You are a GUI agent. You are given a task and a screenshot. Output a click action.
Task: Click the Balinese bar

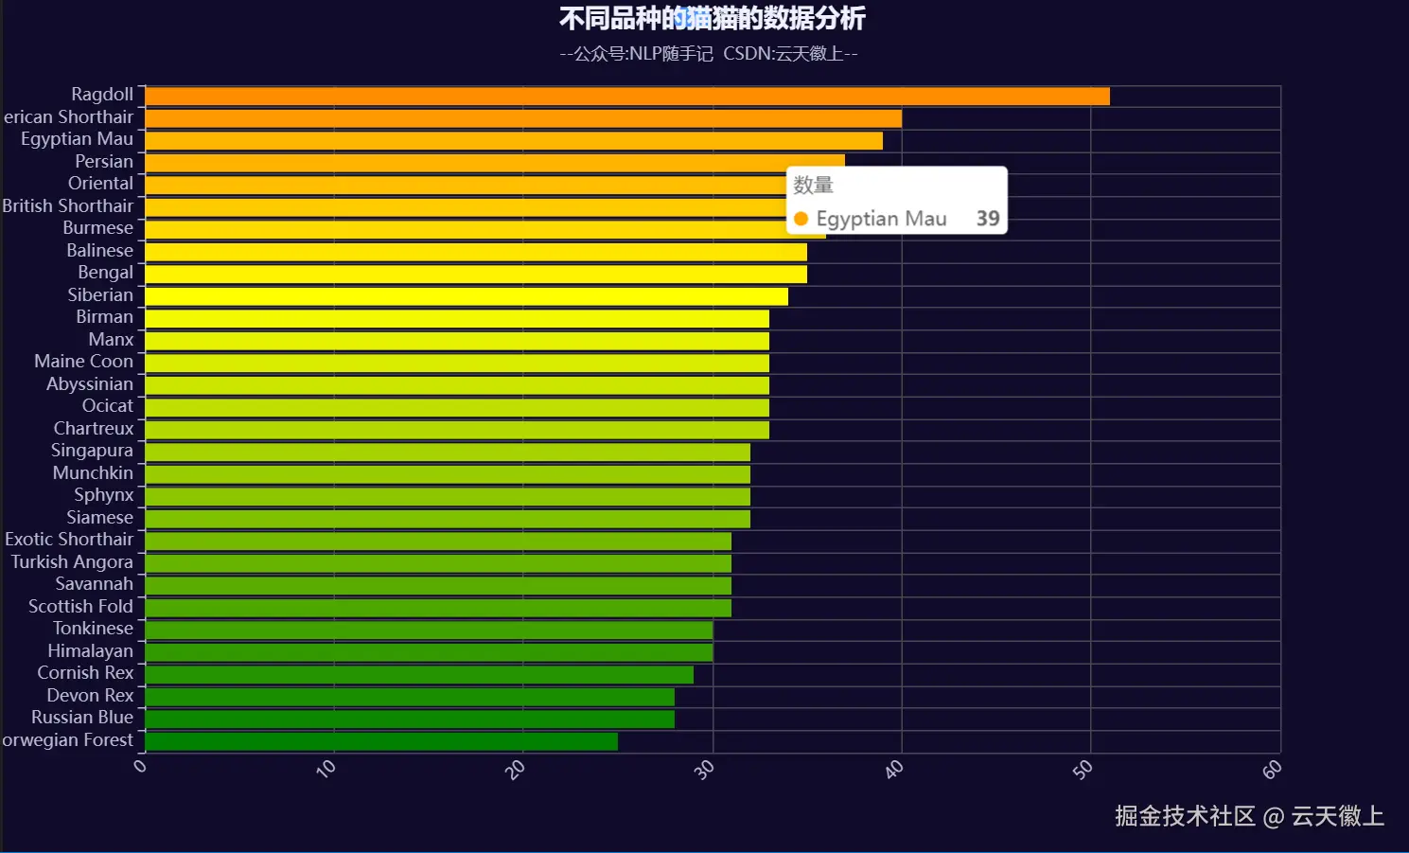pos(476,252)
